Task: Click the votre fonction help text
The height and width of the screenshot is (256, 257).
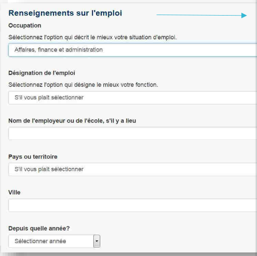Action: tap(83, 85)
